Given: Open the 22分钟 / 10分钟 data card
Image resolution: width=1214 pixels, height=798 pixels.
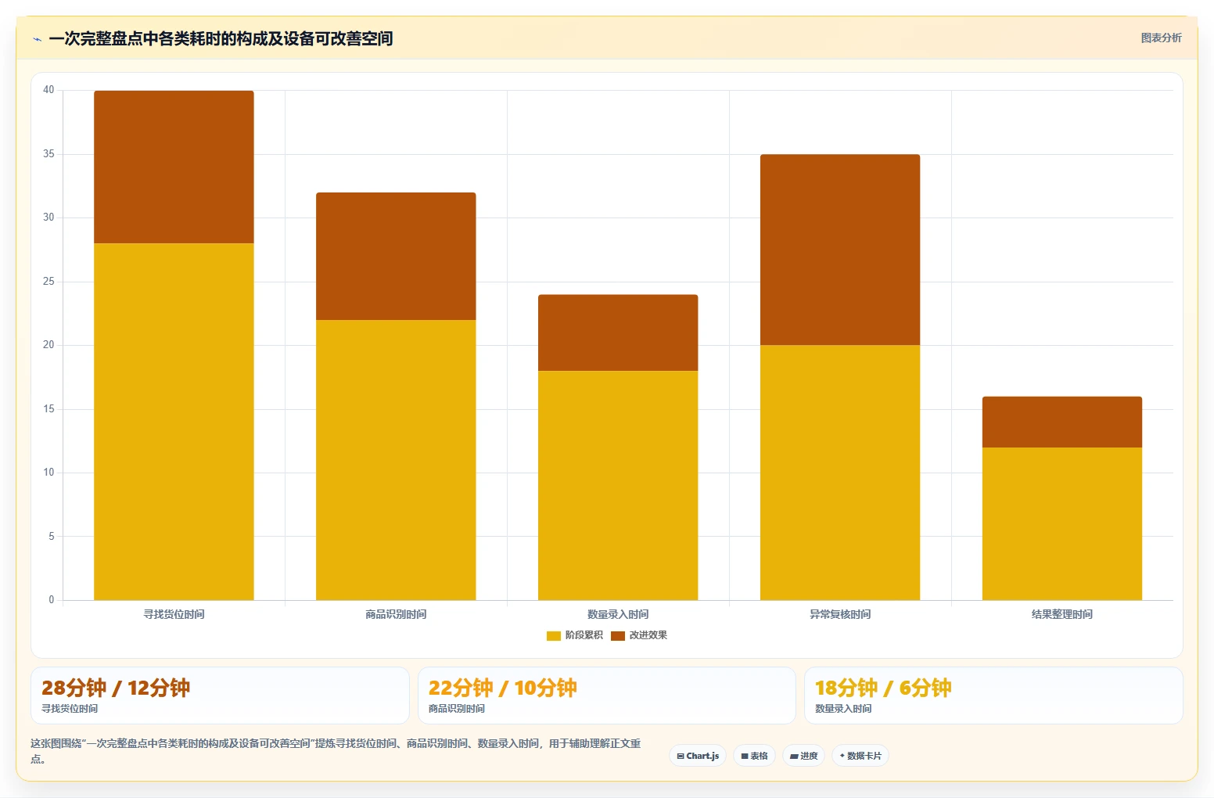Looking at the screenshot, I should [606, 696].
